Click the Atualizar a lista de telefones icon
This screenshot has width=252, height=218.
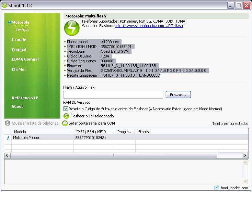(x=8, y=123)
